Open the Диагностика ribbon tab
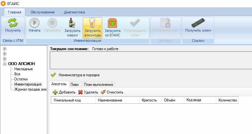The width and height of the screenshot is (252, 134). (x=74, y=12)
